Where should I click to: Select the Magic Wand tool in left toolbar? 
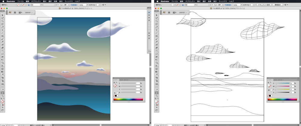(2, 21)
